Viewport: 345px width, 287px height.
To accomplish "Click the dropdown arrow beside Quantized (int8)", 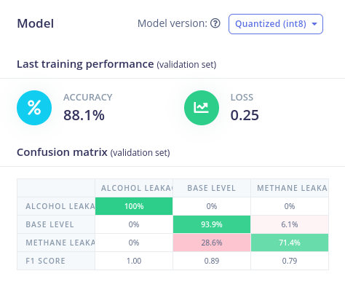I will point(314,24).
